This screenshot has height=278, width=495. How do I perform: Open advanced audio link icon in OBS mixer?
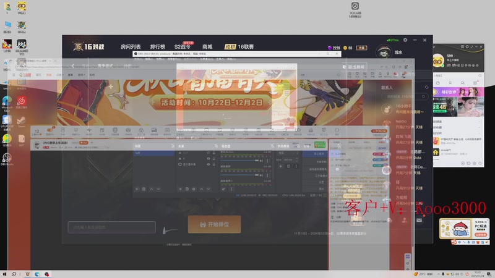tap(223, 189)
